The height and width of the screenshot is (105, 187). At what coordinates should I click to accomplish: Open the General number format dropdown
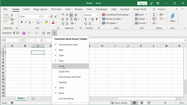click(97, 15)
